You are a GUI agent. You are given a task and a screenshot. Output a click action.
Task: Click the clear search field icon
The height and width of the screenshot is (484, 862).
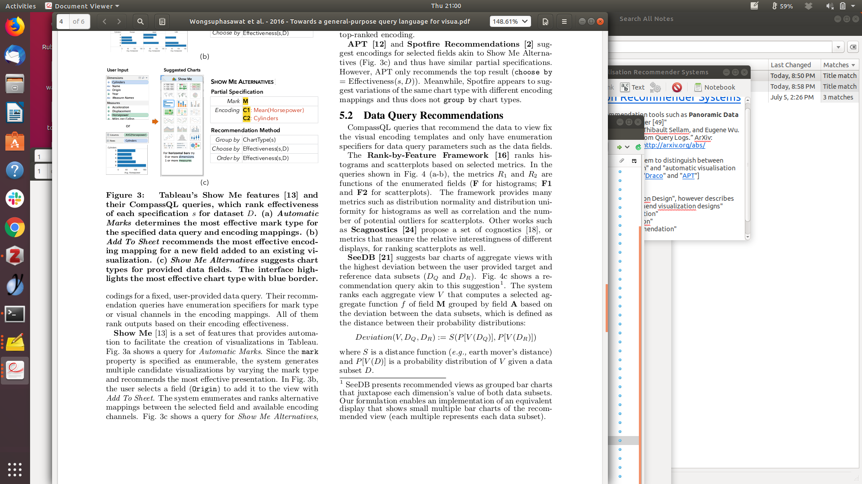(853, 47)
